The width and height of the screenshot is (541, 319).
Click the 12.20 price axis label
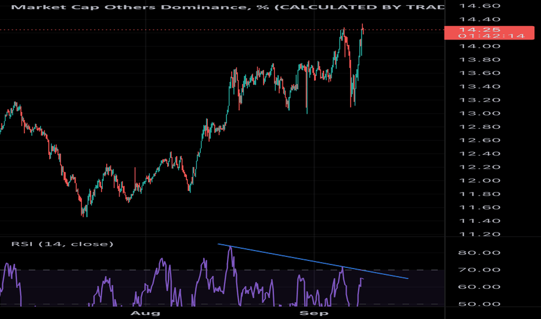click(479, 167)
